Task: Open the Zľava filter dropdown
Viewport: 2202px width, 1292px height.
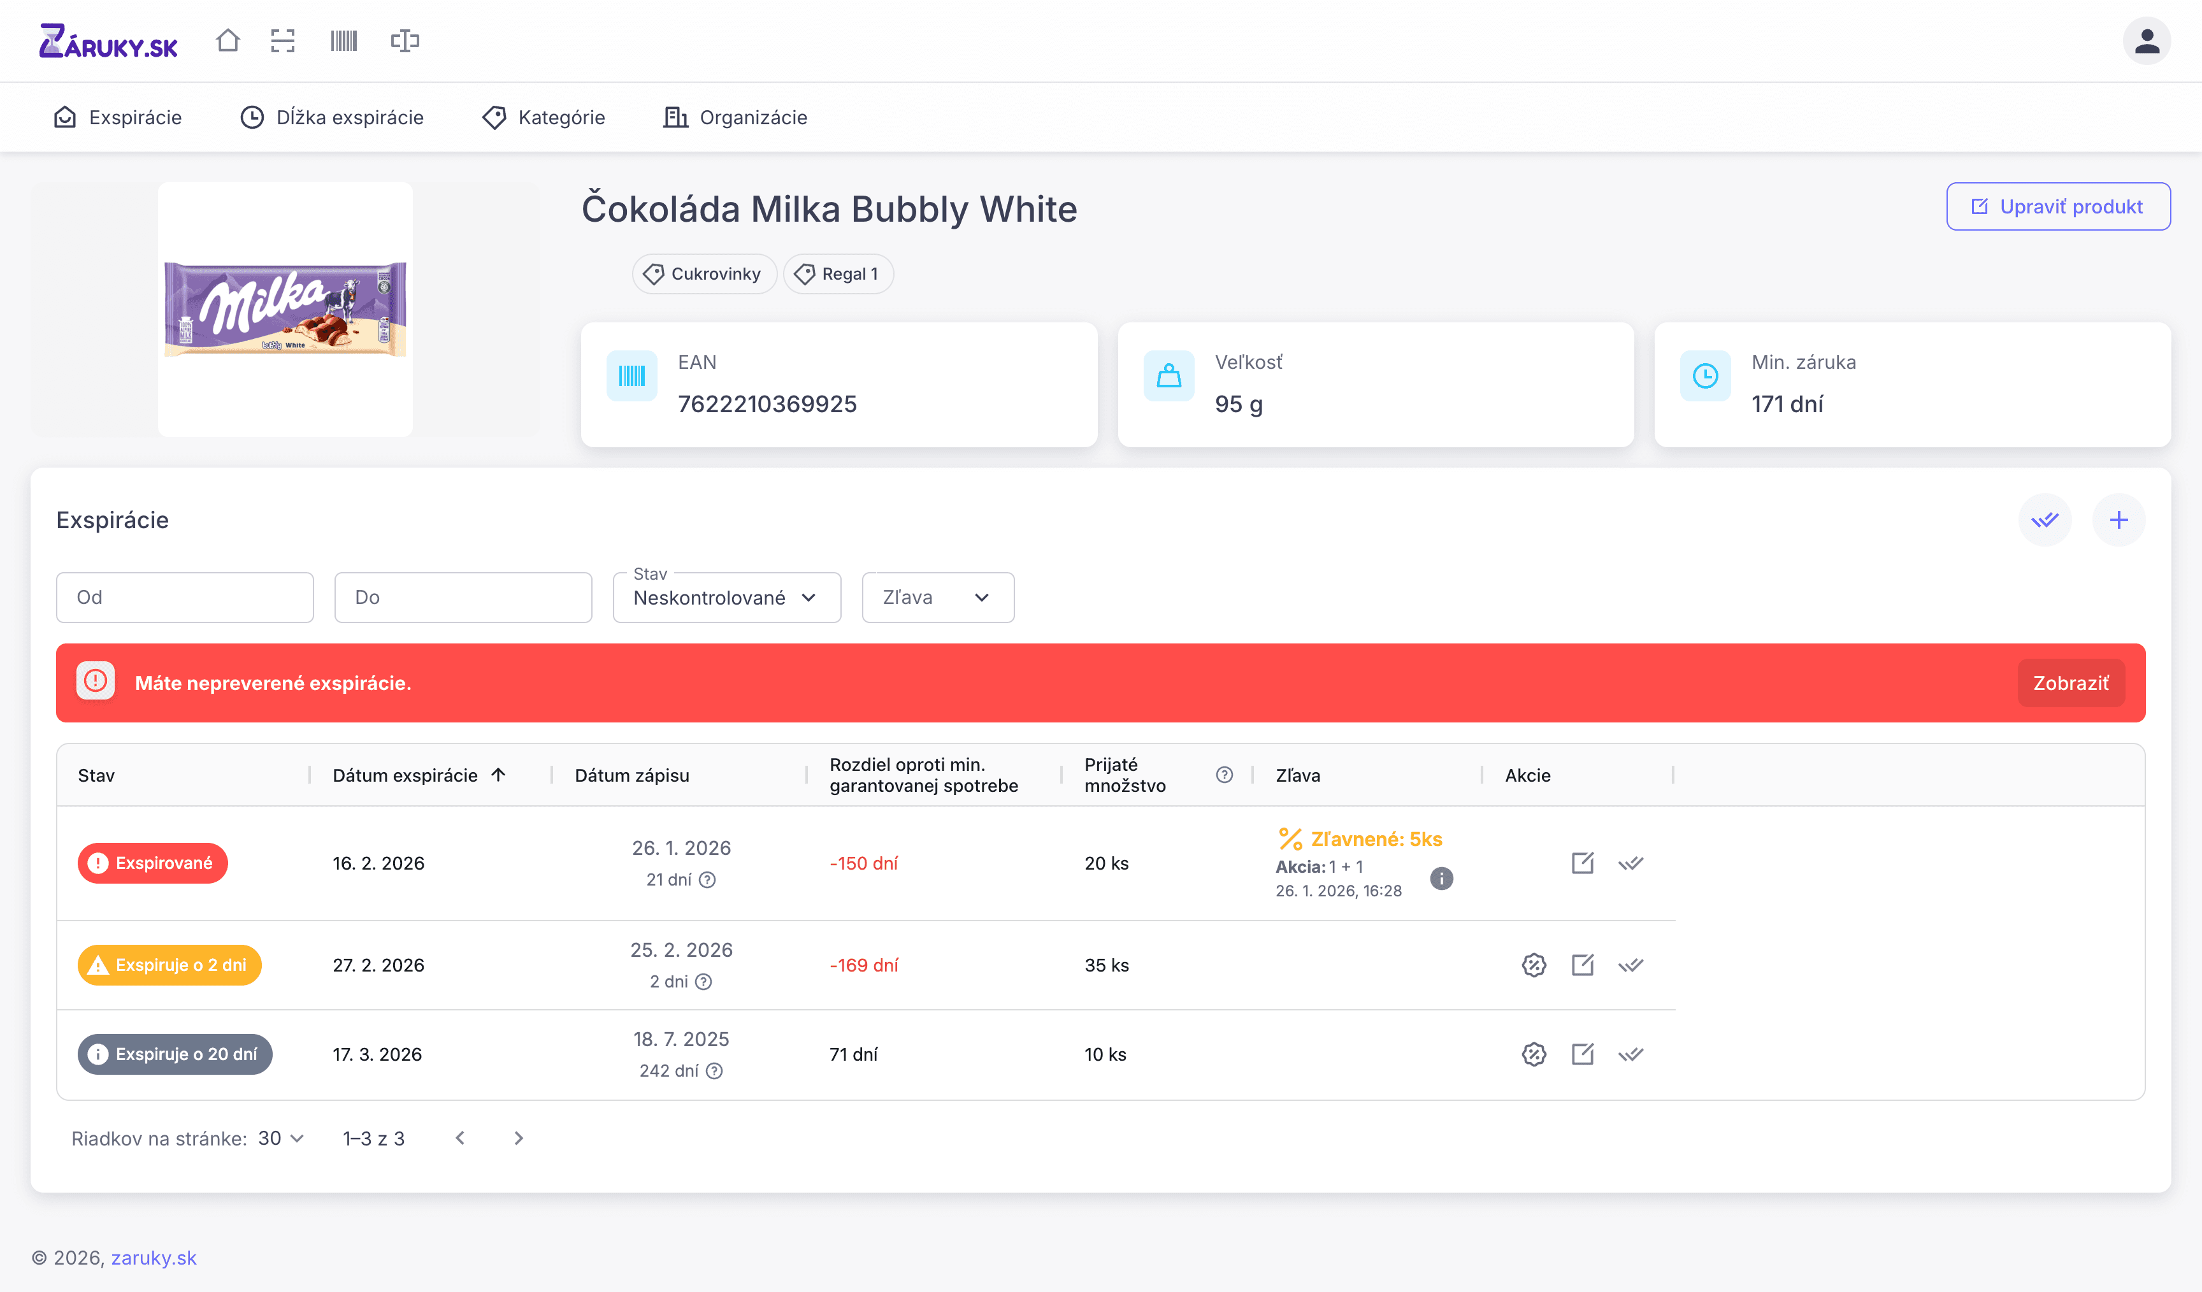Action: pos(937,598)
